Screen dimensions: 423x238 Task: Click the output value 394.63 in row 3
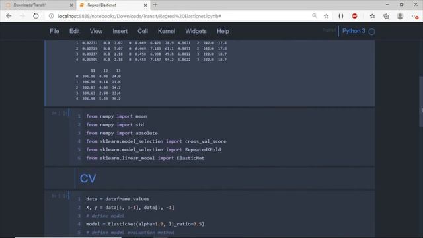tap(89, 93)
